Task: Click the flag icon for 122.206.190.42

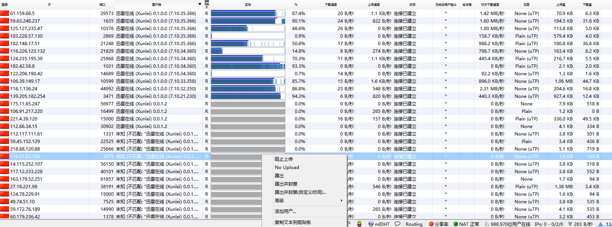Action: click(x=5, y=73)
